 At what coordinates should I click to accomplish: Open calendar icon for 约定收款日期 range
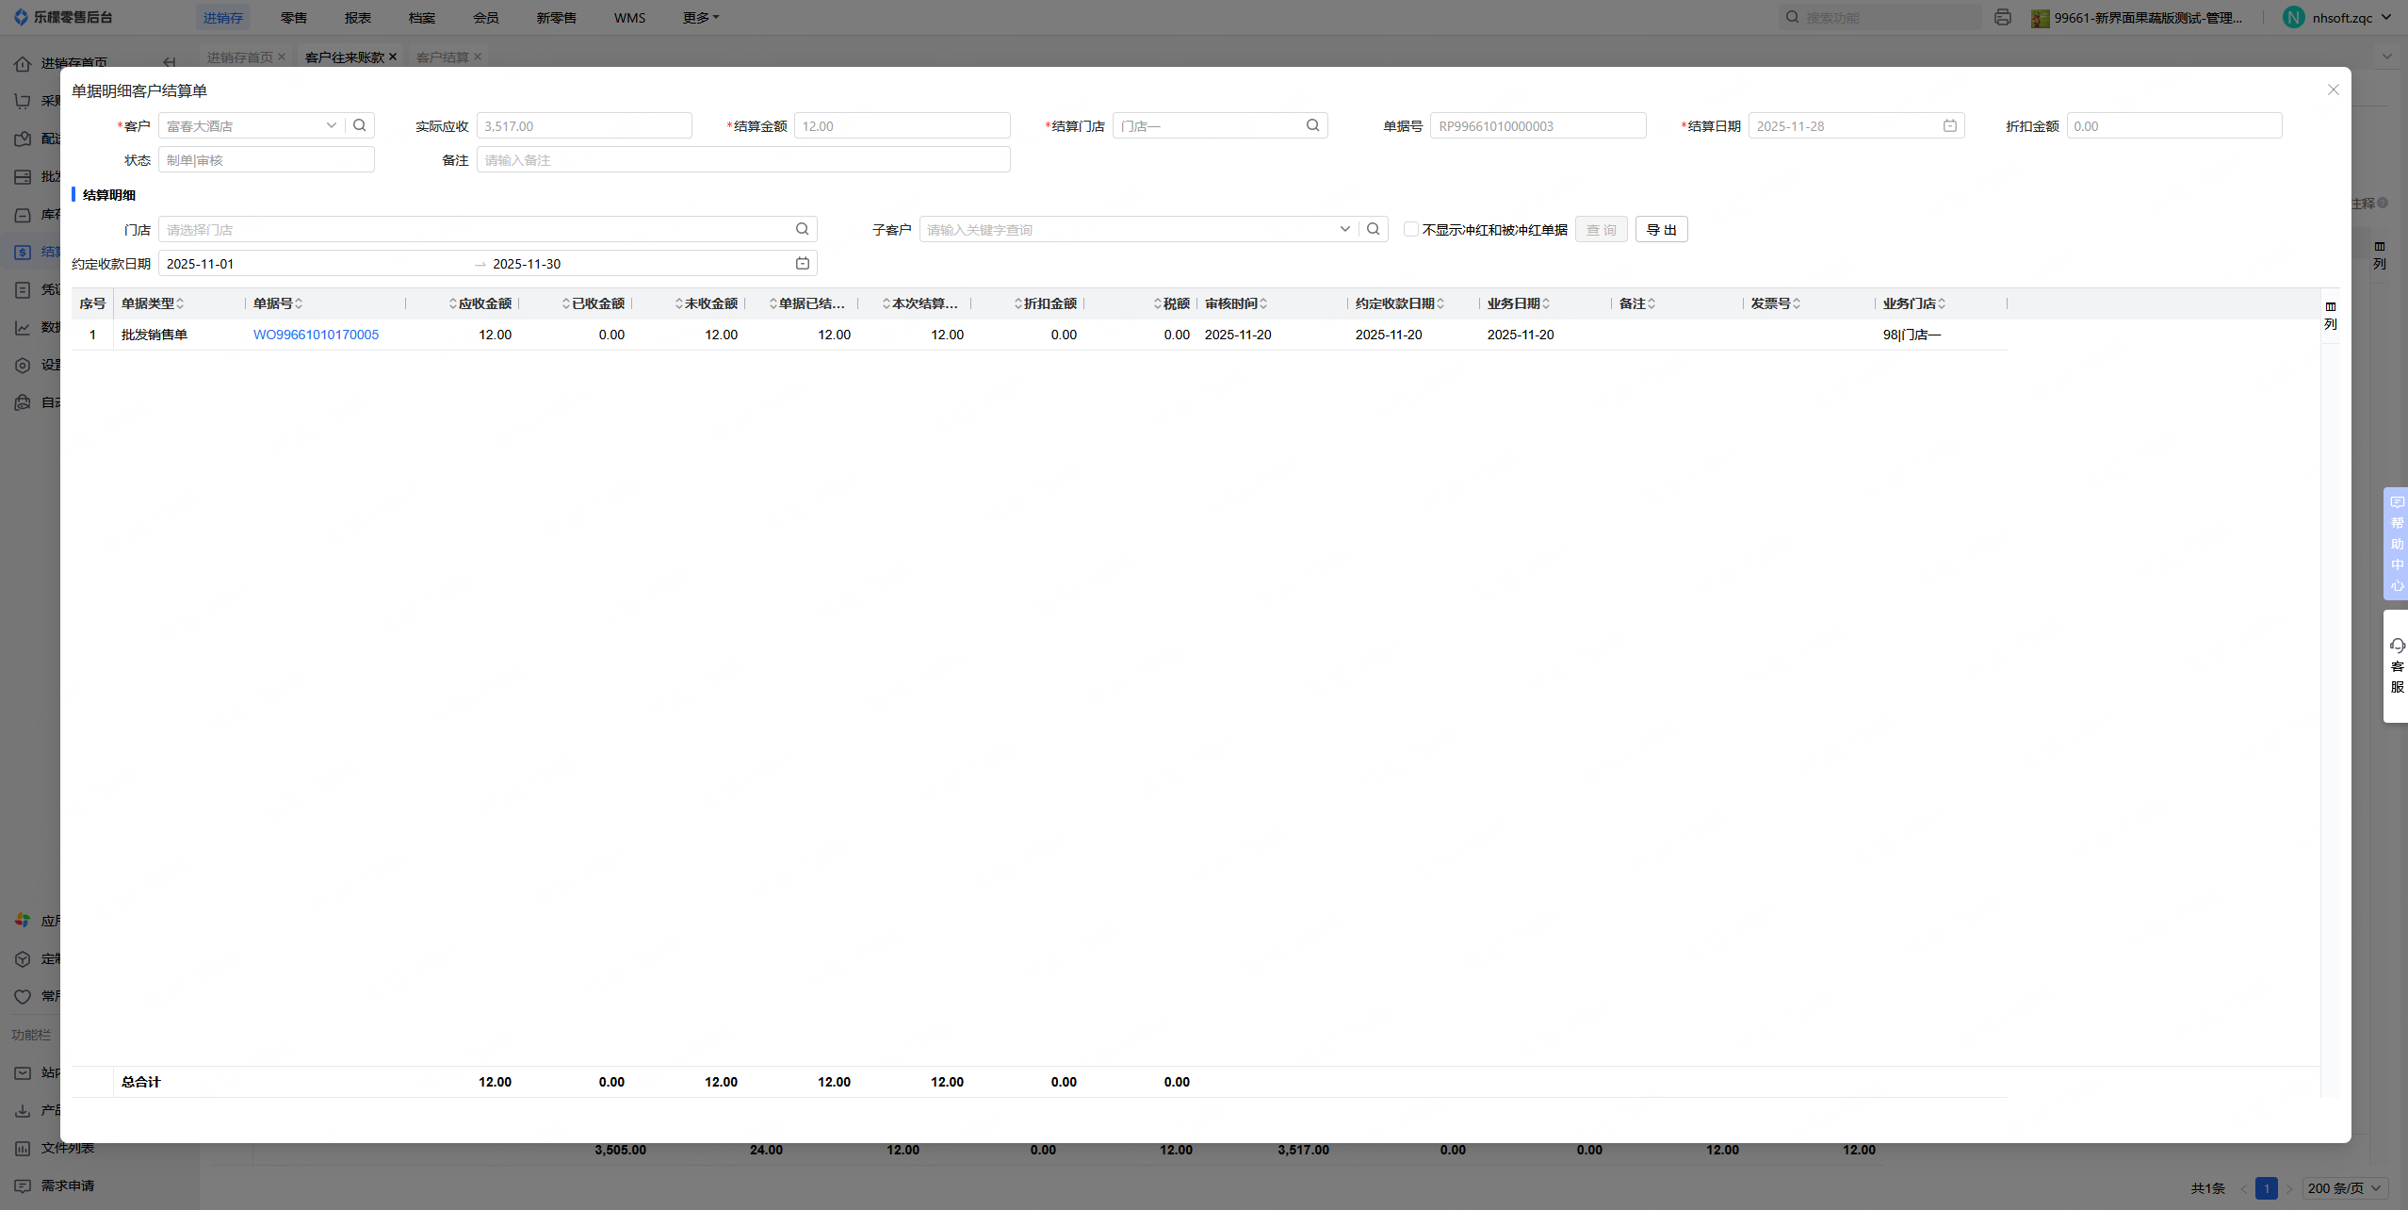point(802,263)
